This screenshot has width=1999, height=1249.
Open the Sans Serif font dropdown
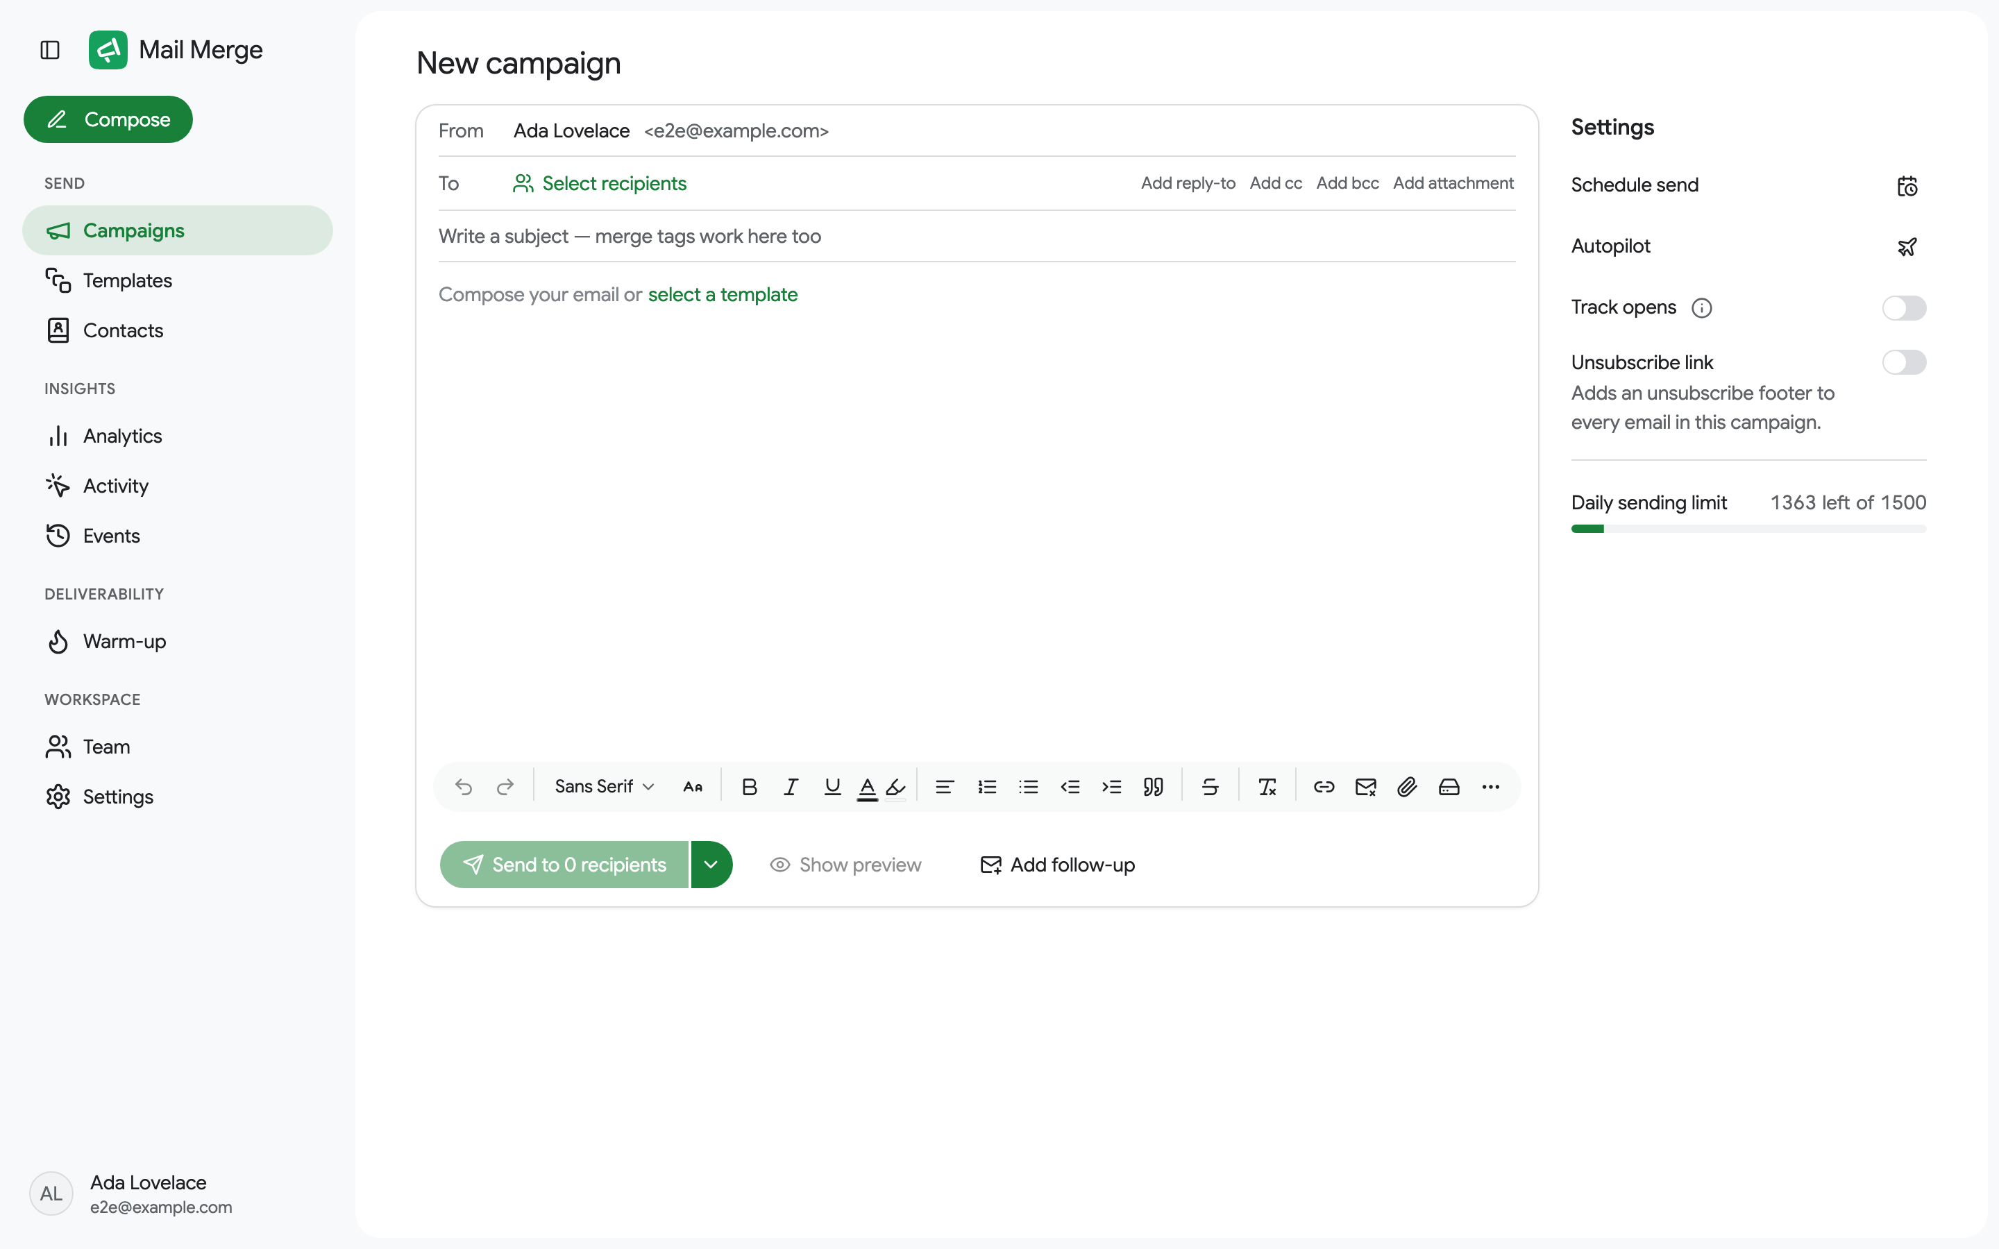coord(605,788)
